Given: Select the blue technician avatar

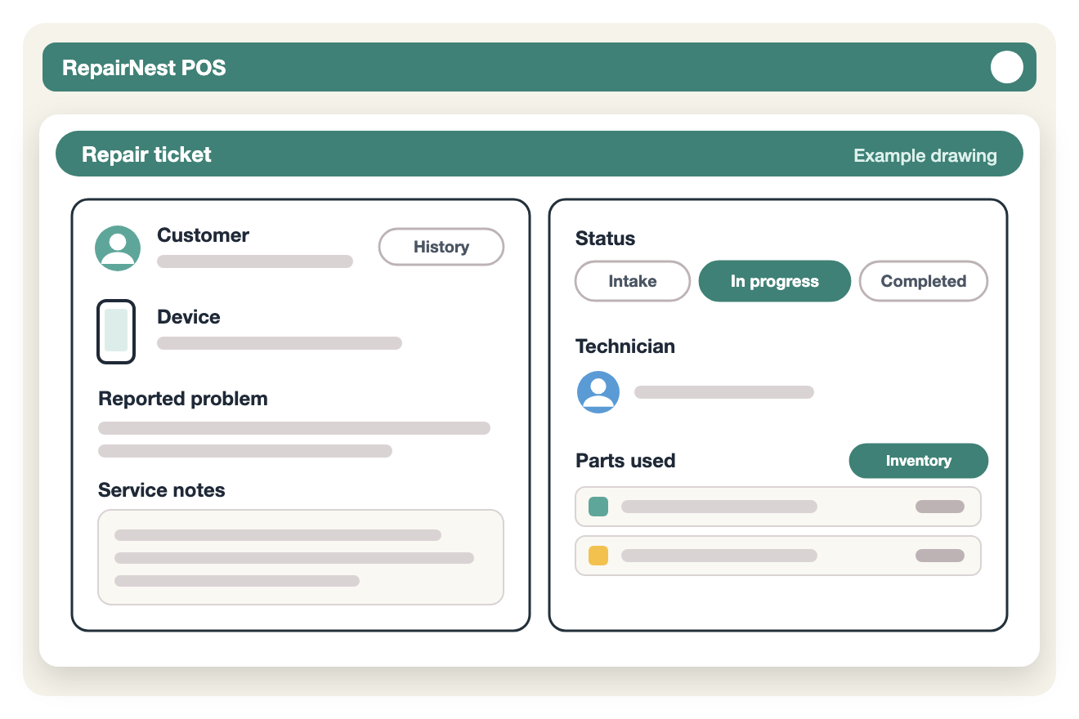Looking at the screenshot, I should [x=598, y=392].
